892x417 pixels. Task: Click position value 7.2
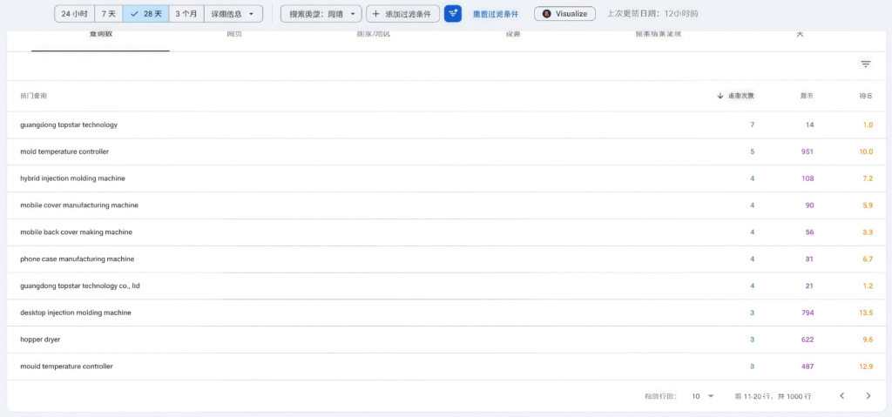coord(868,178)
